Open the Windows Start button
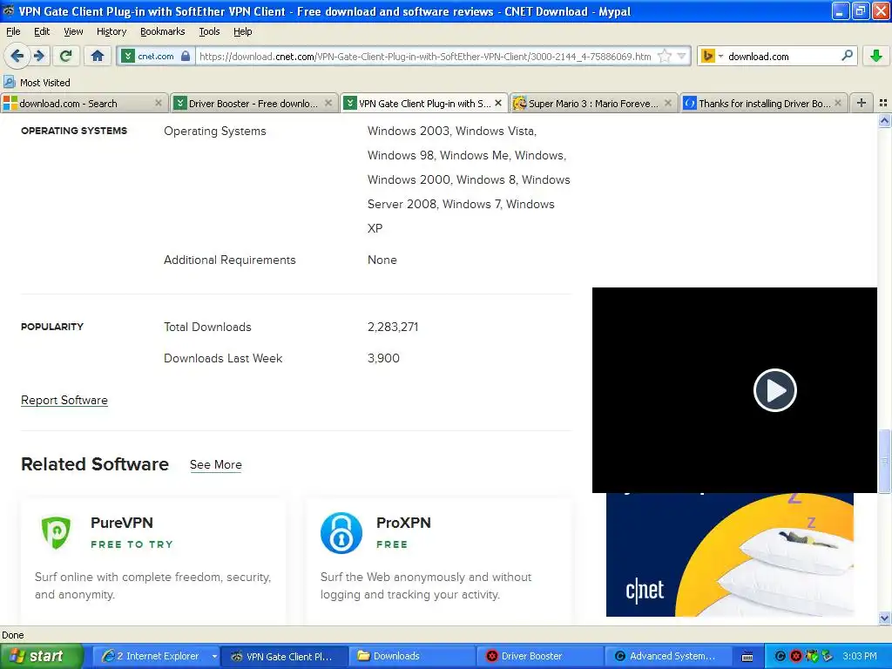 click(41, 657)
